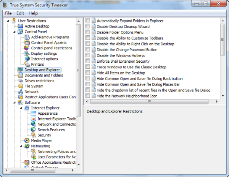Check Hide the Network Neighborhood Icon
Screen dimensions: 229x177
[x=88, y=95]
